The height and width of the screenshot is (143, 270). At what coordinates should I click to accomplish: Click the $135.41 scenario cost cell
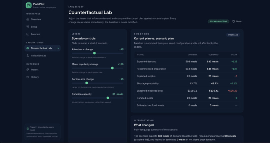click(214, 91)
